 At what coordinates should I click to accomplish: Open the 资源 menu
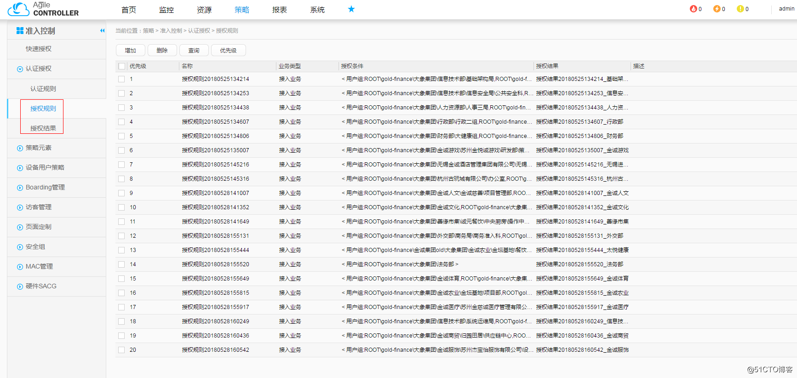[204, 10]
